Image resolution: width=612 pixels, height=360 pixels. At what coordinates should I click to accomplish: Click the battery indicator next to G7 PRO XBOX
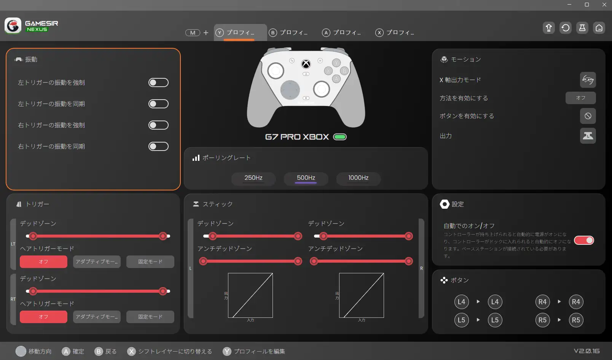point(340,137)
